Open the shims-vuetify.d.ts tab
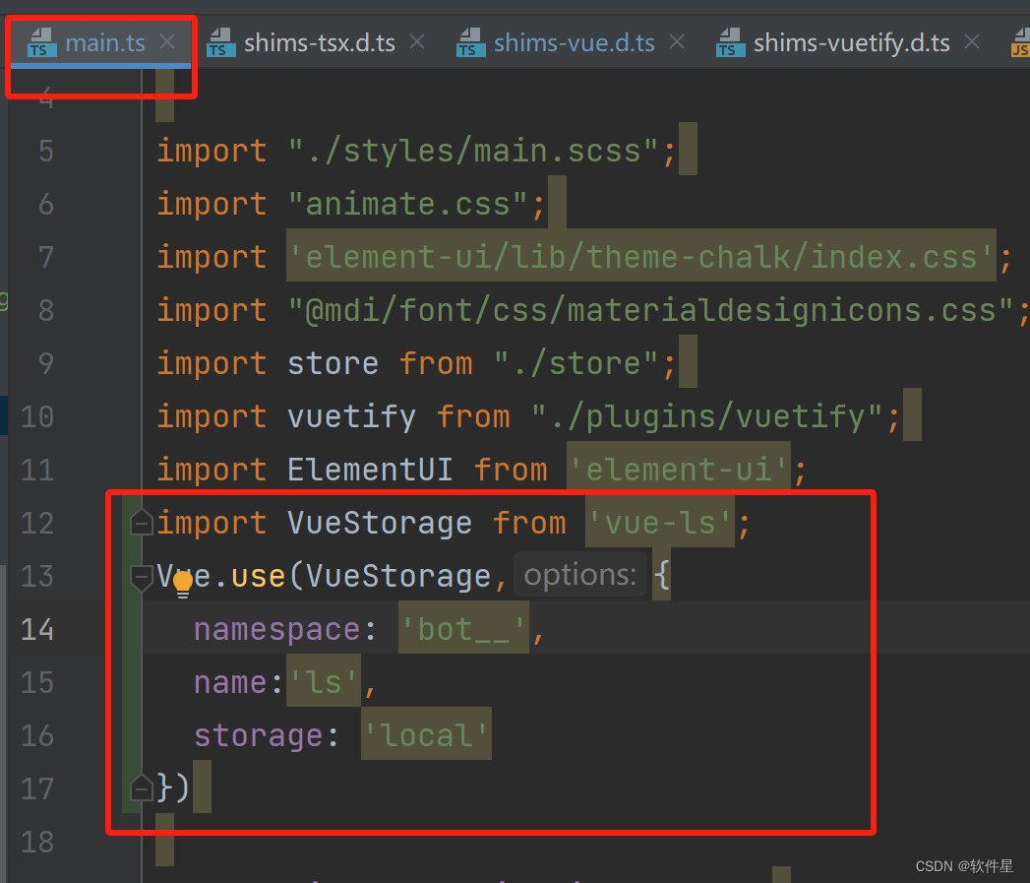The width and height of the screenshot is (1030, 883). click(850, 41)
